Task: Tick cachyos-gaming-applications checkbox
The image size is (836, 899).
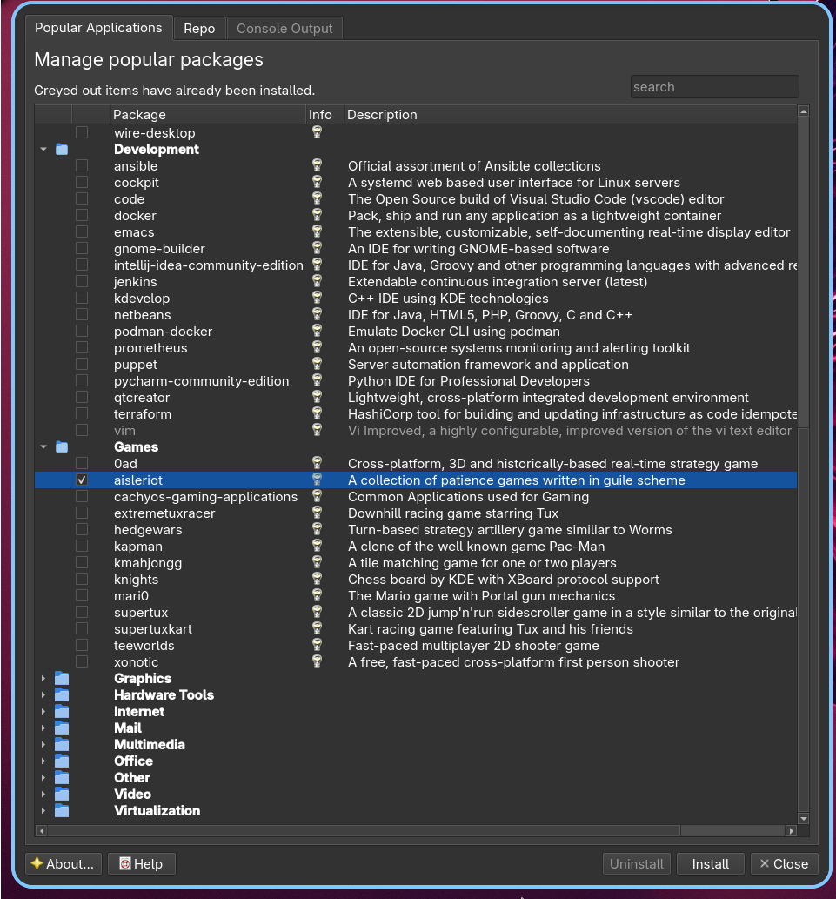Action: [82, 497]
